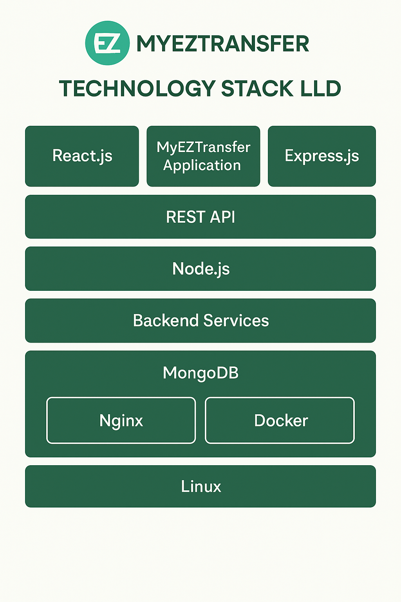Click the MongoDB label

(200, 373)
